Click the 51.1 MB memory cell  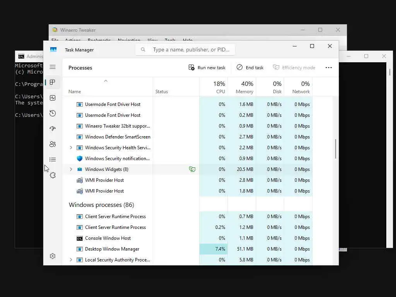click(x=242, y=249)
